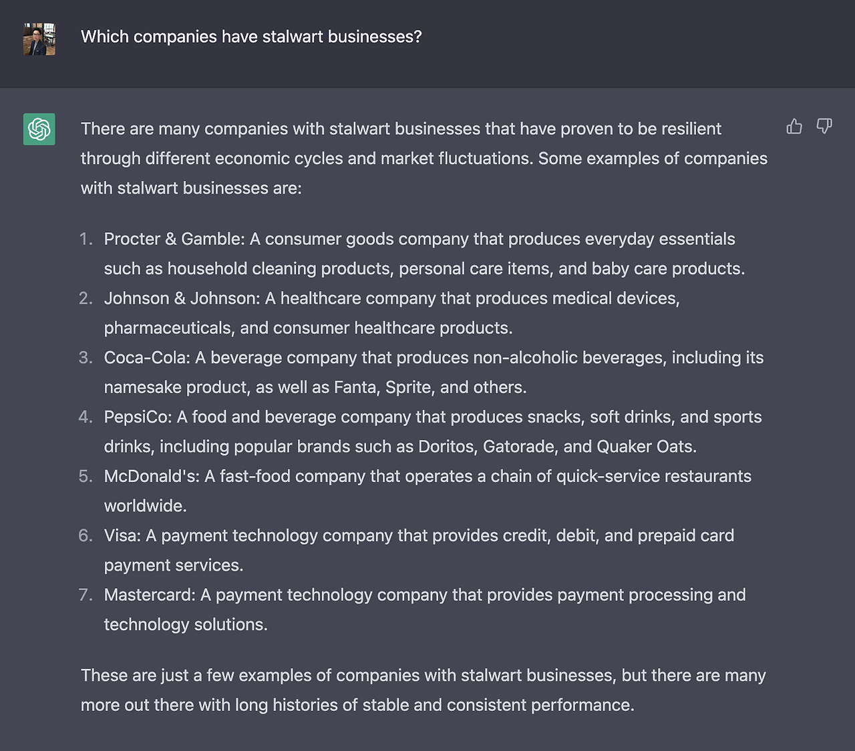Click the 'Johnson & Johnson' list item
Screen dimensions: 855x751
pyautogui.click(x=392, y=313)
